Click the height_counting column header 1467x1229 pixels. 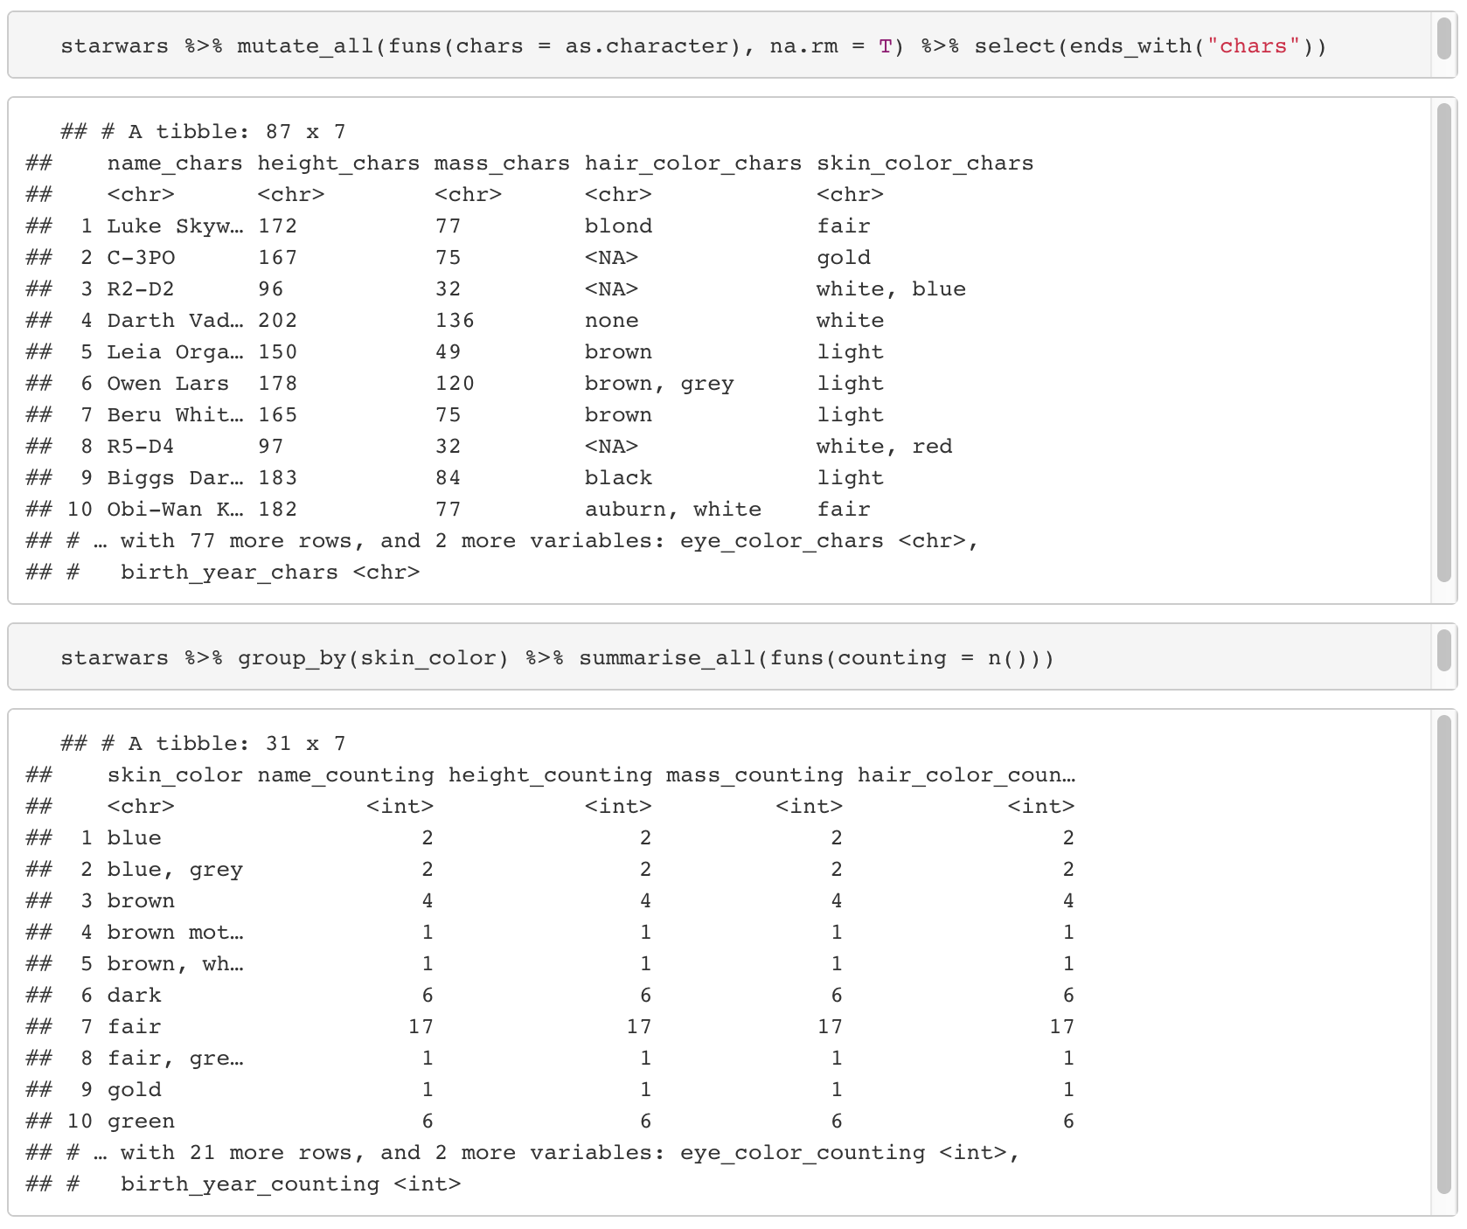click(550, 775)
